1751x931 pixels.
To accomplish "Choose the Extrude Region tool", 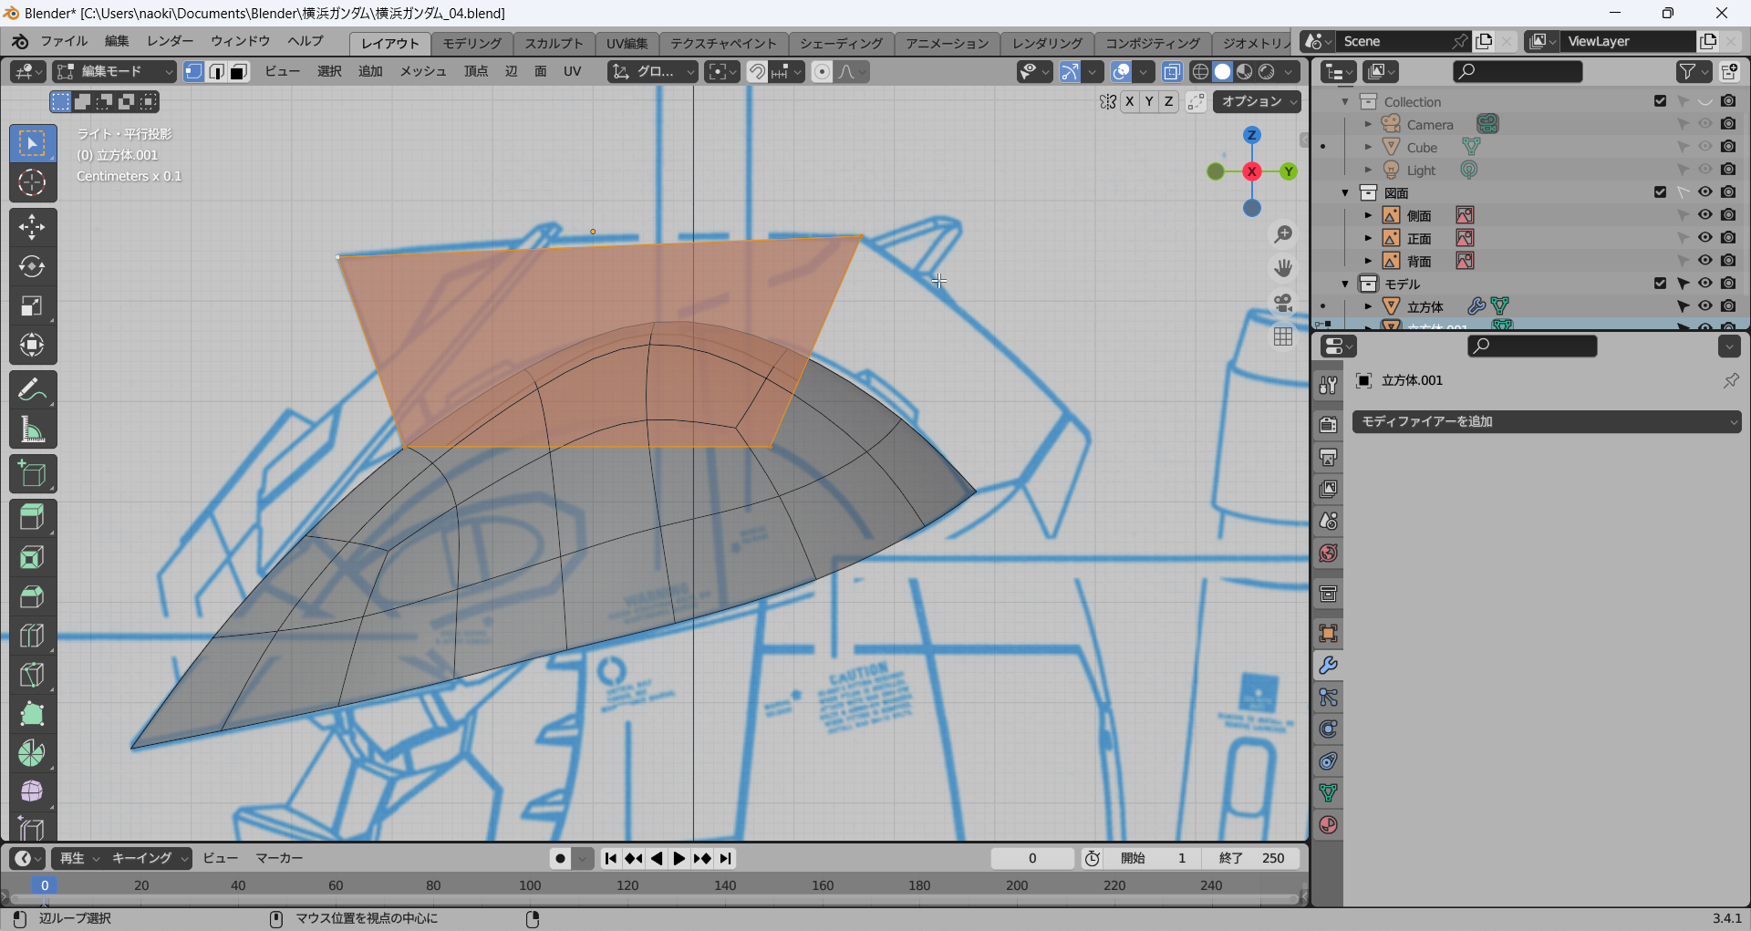I will click(32, 517).
